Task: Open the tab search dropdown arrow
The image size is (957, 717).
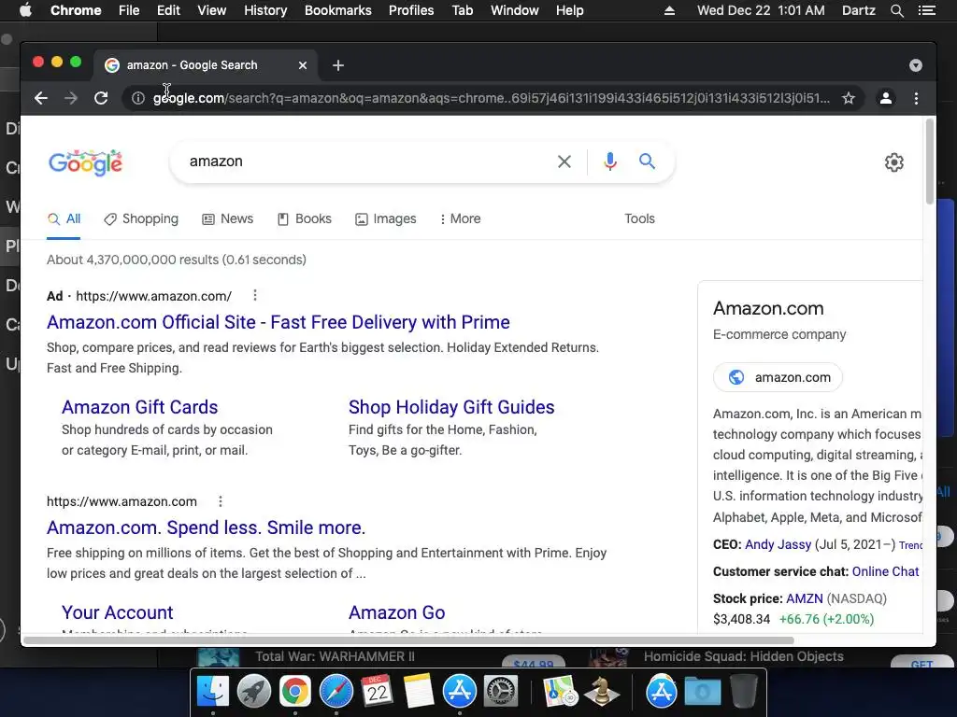Action: 916,65
